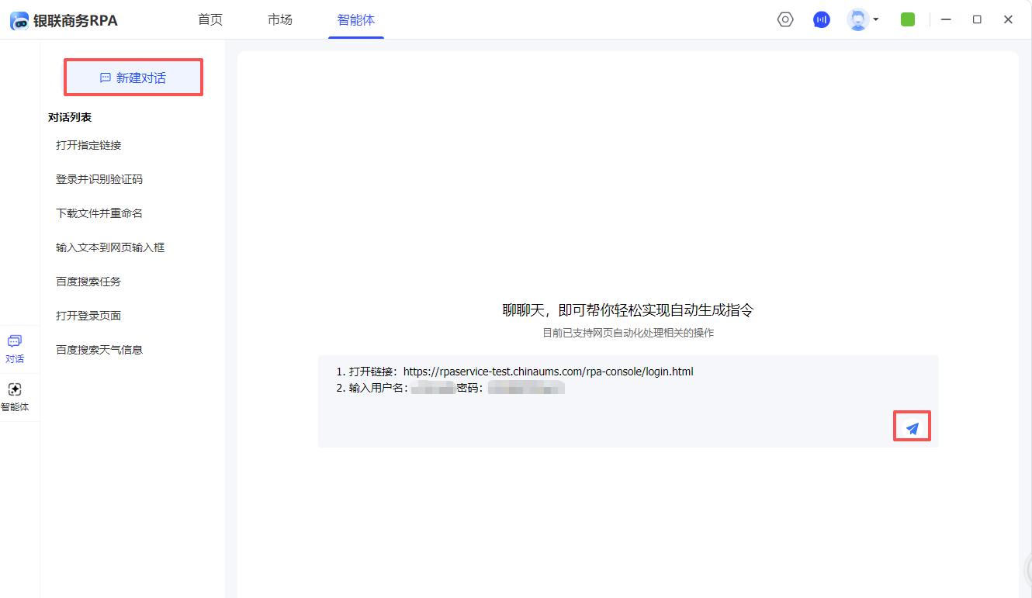The width and height of the screenshot is (1032, 598).
Task: Open the 百度搜索天气信息 conversation
Action: [x=99, y=350]
